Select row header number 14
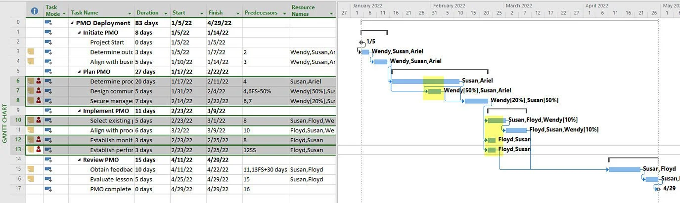This screenshot has height=203, width=680. [18, 160]
